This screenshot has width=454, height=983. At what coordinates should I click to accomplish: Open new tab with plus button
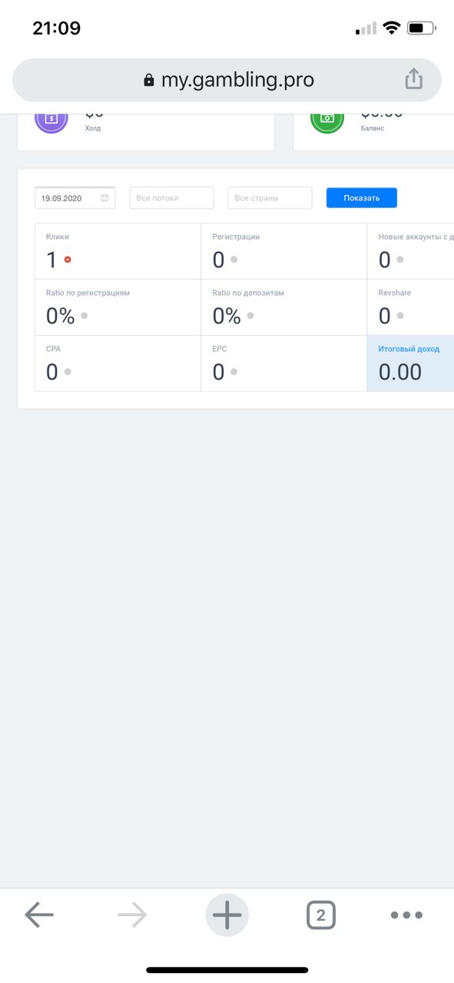[x=227, y=915]
